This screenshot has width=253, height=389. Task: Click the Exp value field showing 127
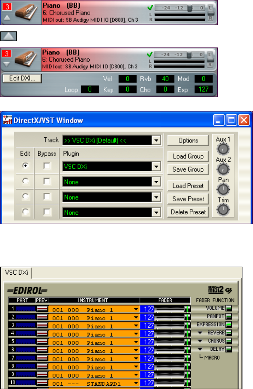203,89
